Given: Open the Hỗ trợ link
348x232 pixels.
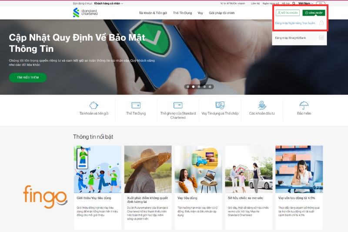Looking at the screenshot, I should (285, 3).
